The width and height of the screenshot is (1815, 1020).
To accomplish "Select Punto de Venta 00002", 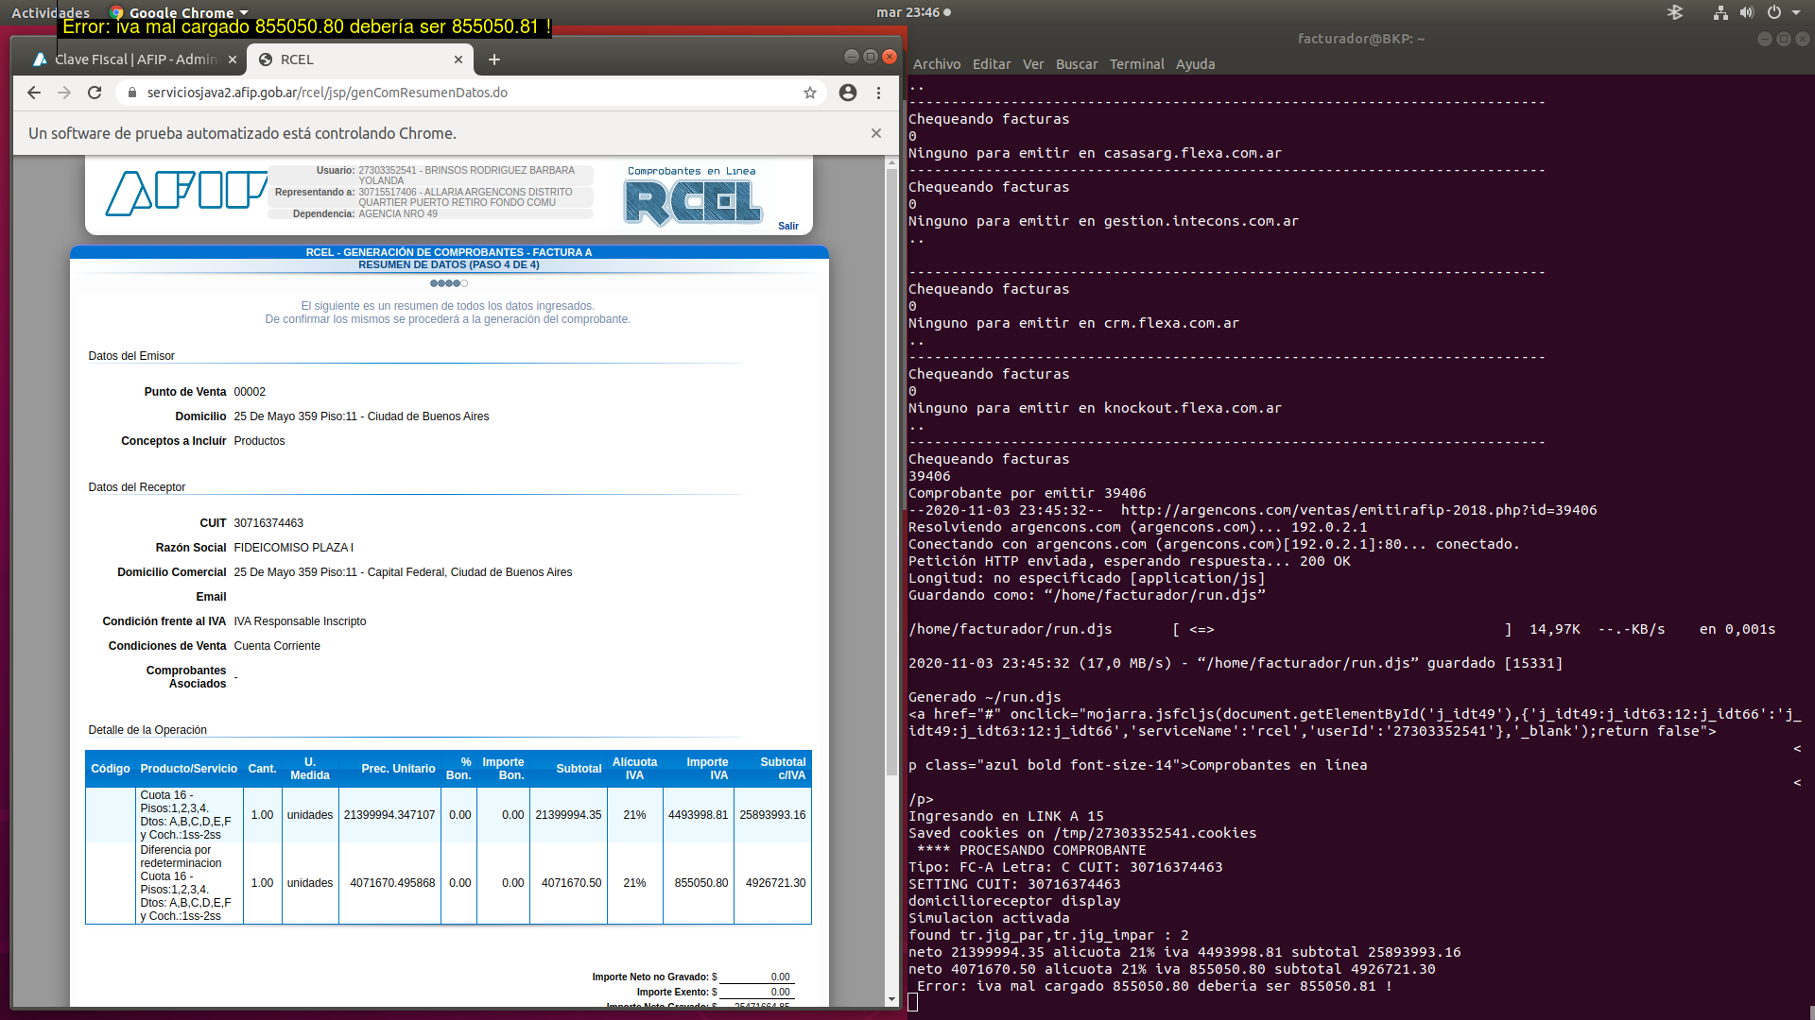I will tap(250, 392).
